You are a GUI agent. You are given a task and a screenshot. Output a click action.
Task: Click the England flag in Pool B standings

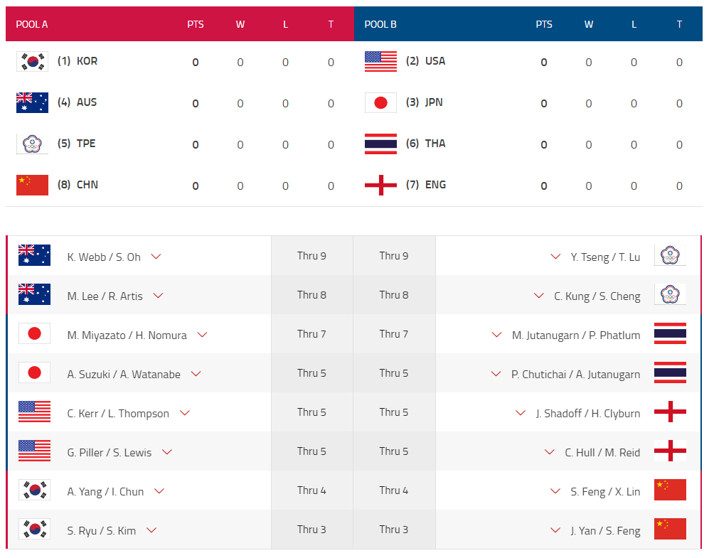click(380, 186)
